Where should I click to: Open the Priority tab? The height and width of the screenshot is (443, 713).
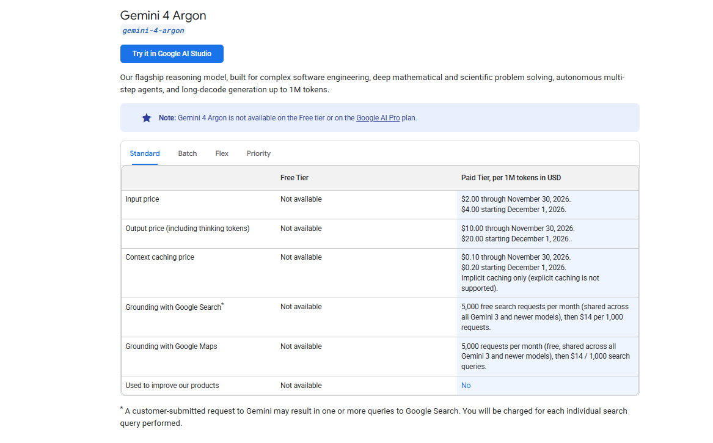[x=258, y=153]
